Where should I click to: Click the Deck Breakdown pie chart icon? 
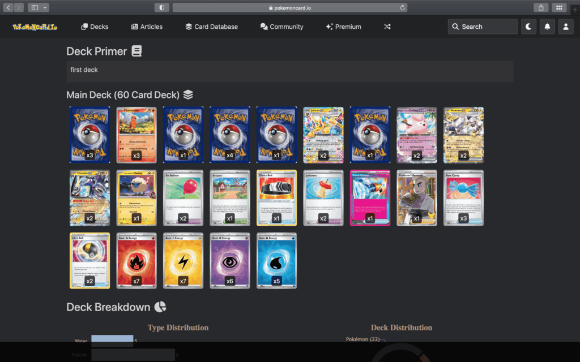point(160,307)
